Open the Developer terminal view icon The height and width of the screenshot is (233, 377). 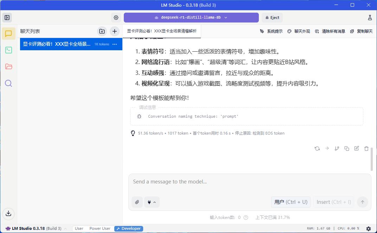[8, 50]
